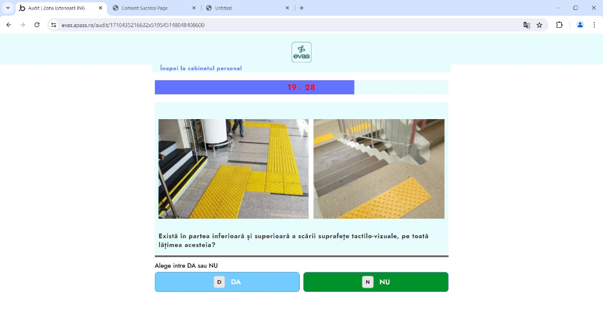603x322 pixels.
Task: Open the user profile icon
Action: tap(580, 25)
